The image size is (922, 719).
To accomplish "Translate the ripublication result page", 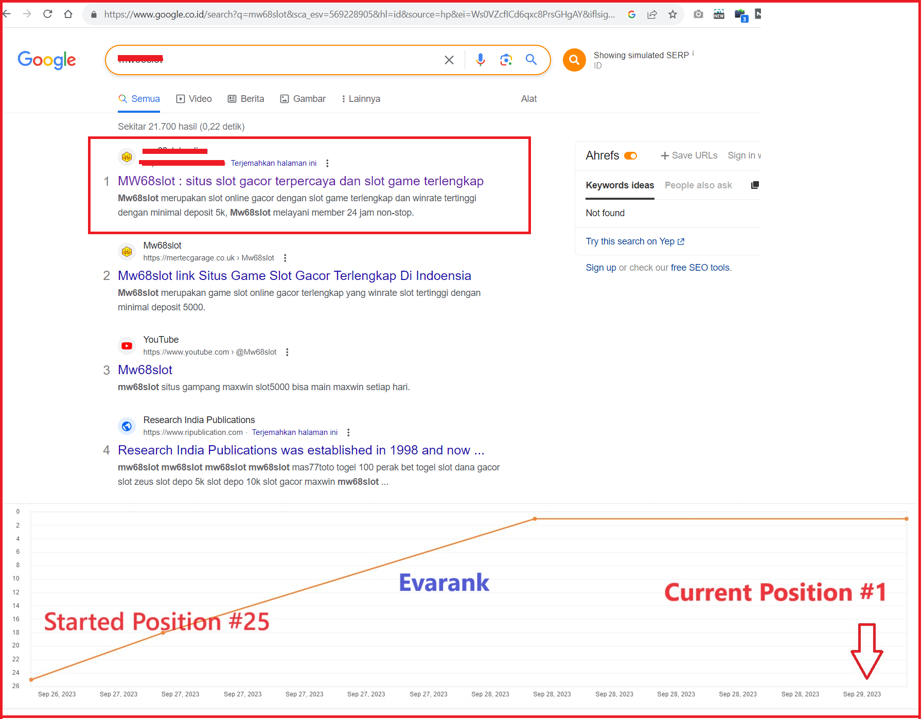I will point(295,432).
